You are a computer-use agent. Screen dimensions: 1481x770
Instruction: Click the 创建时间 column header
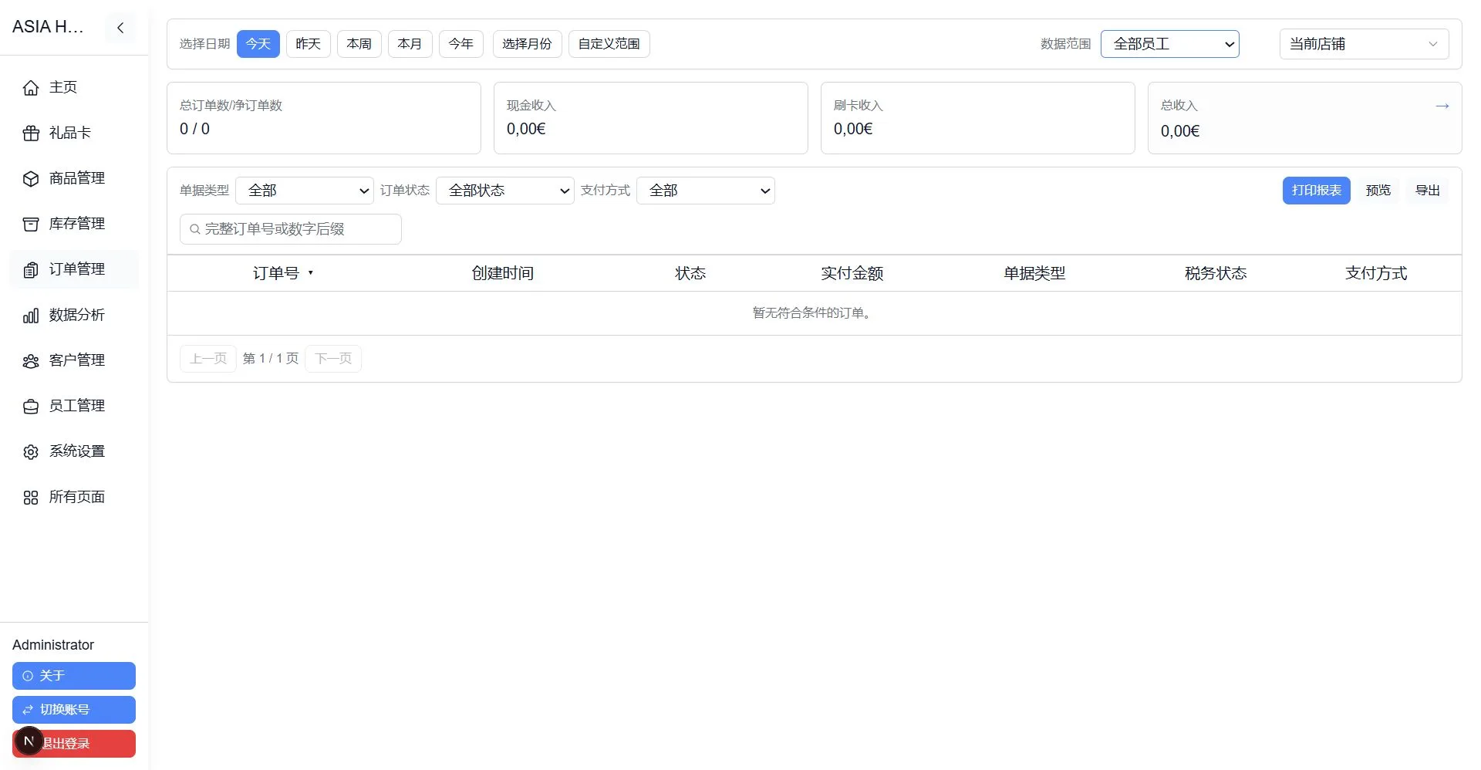pos(503,273)
